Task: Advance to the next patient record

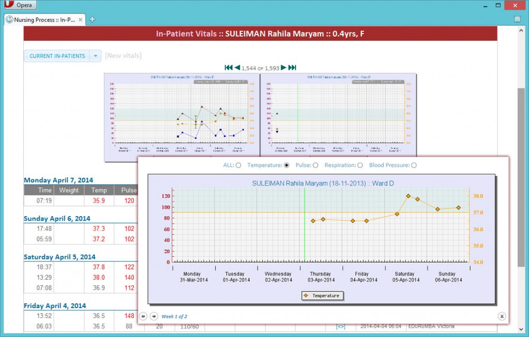Action: tap(284, 67)
